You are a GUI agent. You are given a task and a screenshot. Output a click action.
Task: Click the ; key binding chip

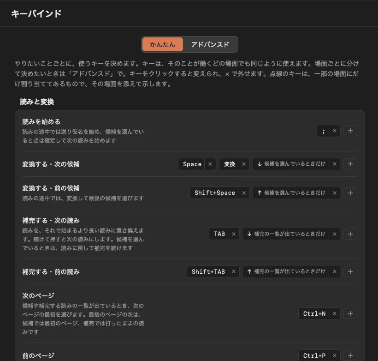[323, 131]
